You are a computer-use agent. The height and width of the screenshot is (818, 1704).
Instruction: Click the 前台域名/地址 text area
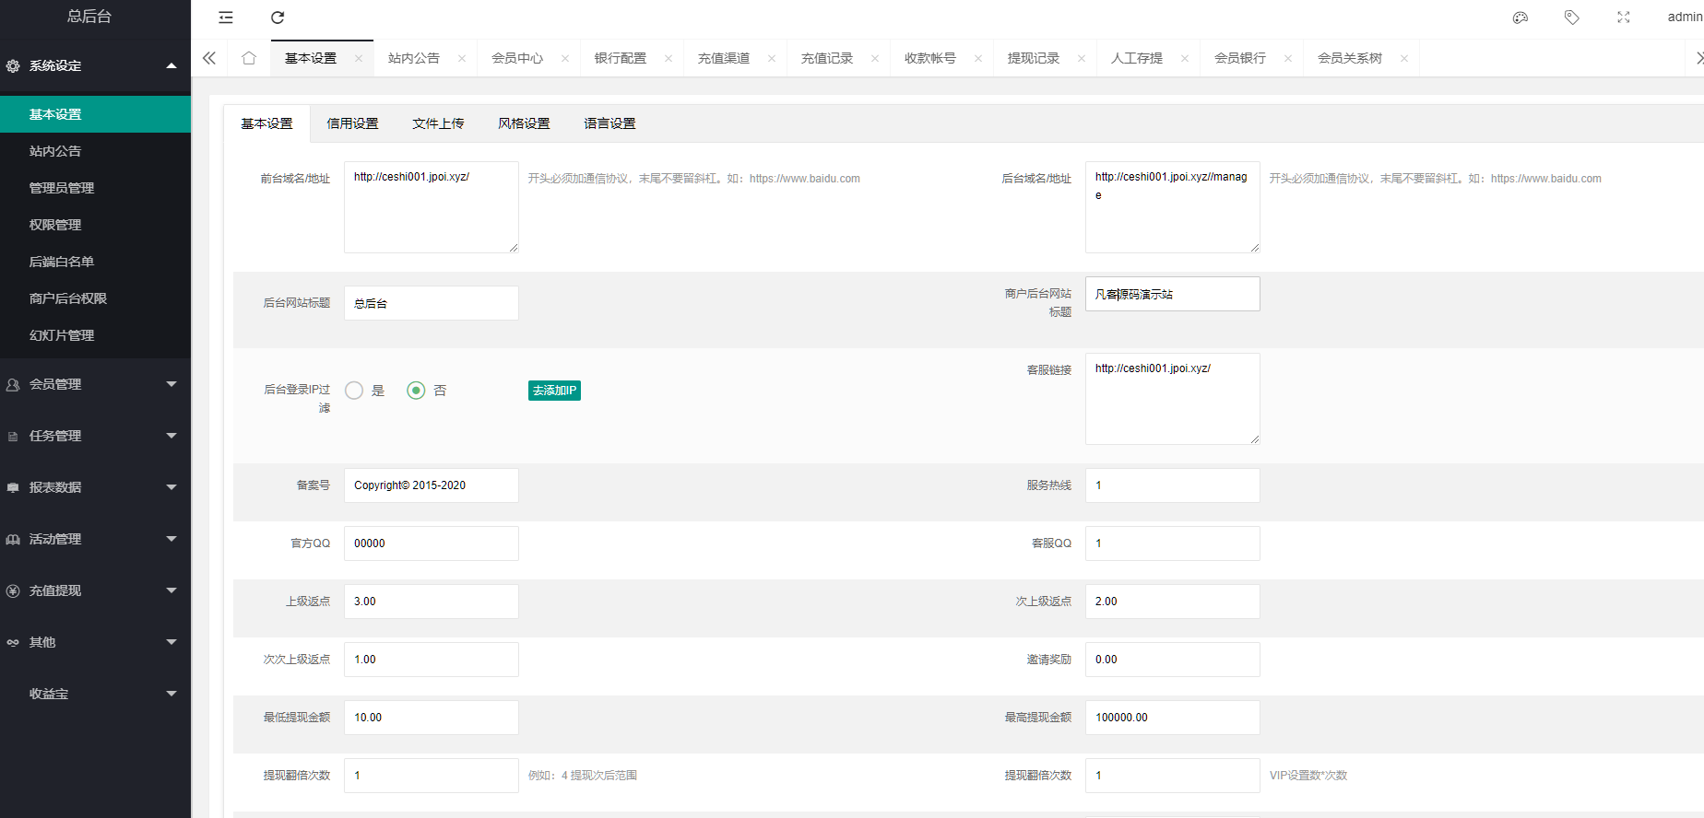click(432, 207)
